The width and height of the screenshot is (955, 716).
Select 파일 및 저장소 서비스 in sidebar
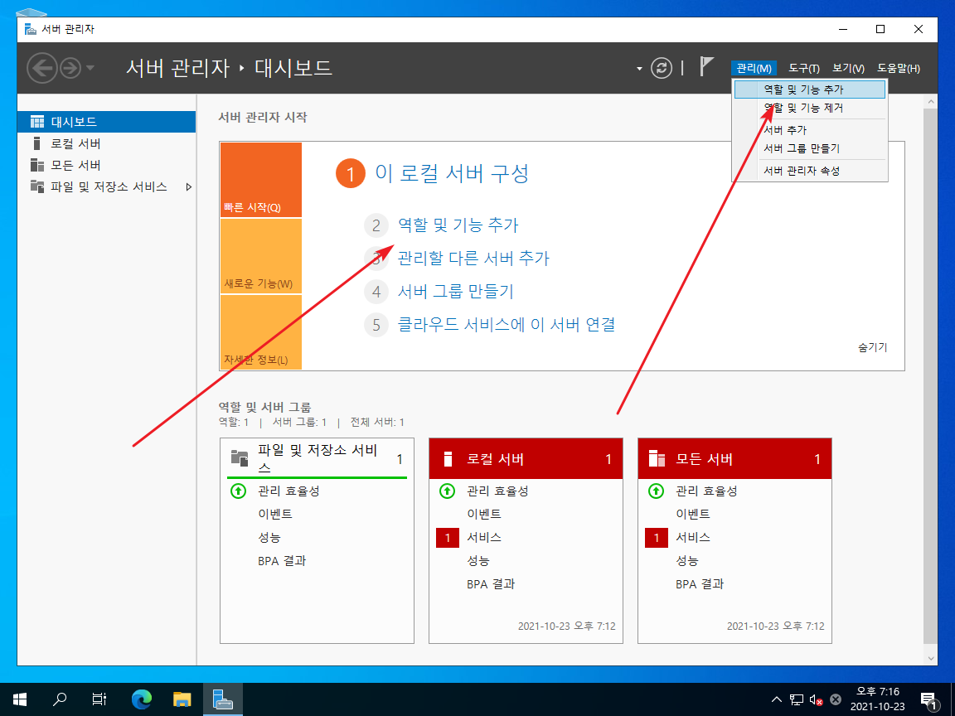[x=107, y=187]
